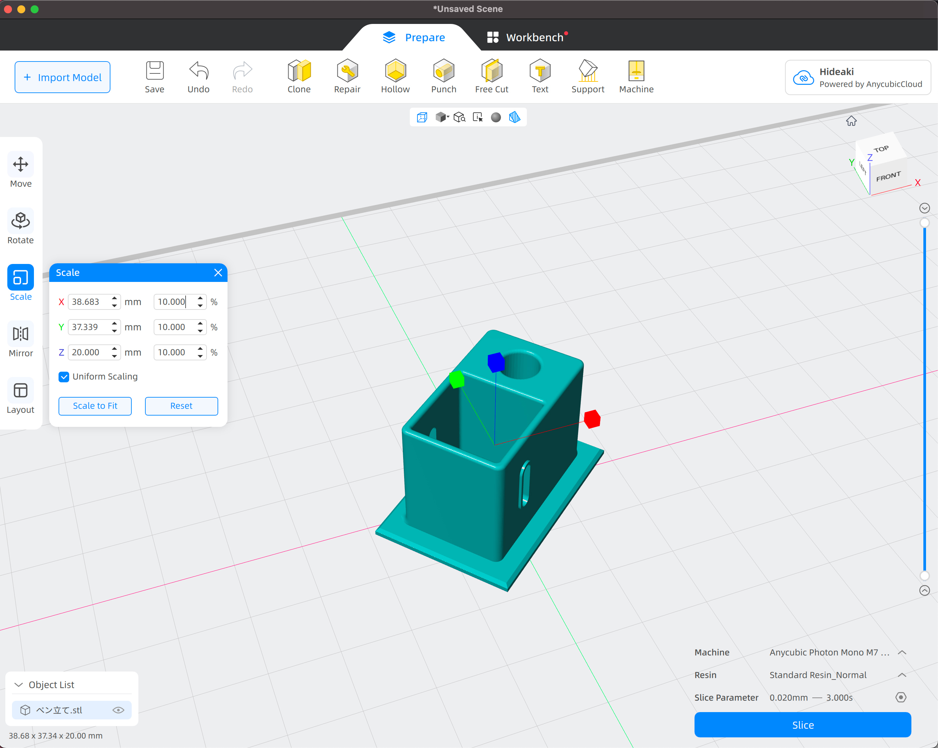Click the layer slider top handle
This screenshot has width=938, height=748.
924,223
